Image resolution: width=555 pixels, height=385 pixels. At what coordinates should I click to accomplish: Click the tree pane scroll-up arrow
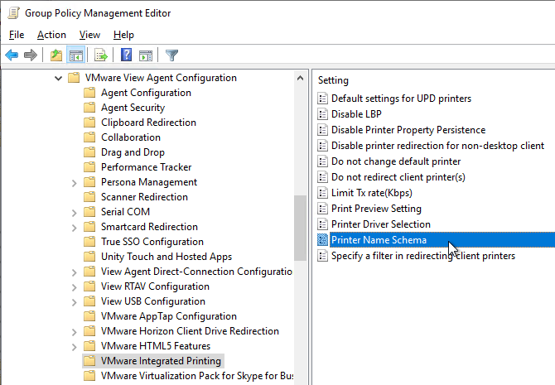coord(300,78)
